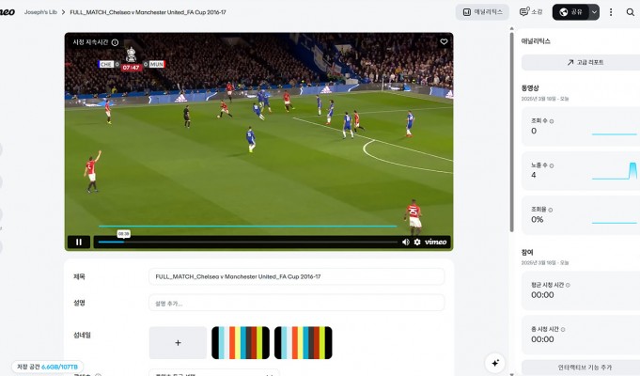The height and width of the screenshot is (376, 640).
Task: Click the 제목 title input field
Action: click(x=296, y=276)
